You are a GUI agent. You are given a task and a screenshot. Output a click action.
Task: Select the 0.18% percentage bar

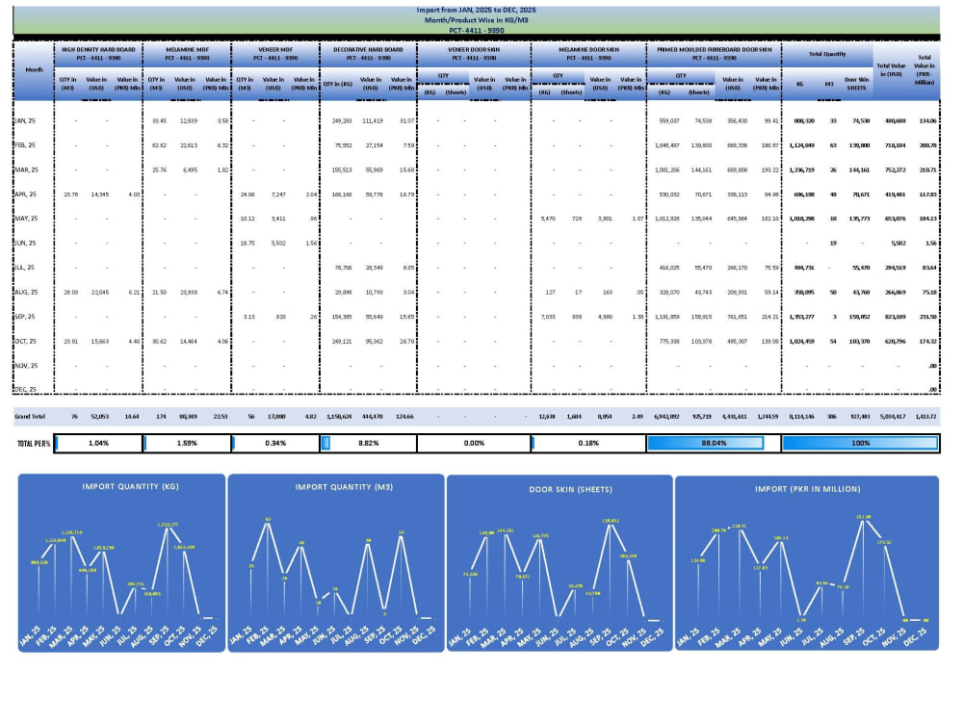tap(588, 443)
